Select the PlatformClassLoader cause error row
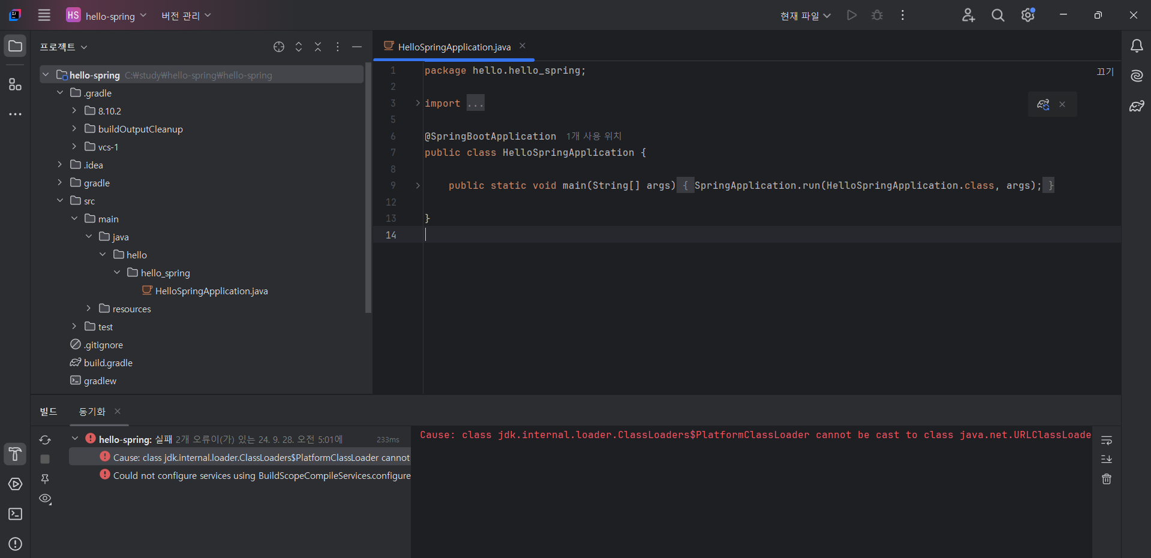1151x558 pixels. (x=240, y=457)
